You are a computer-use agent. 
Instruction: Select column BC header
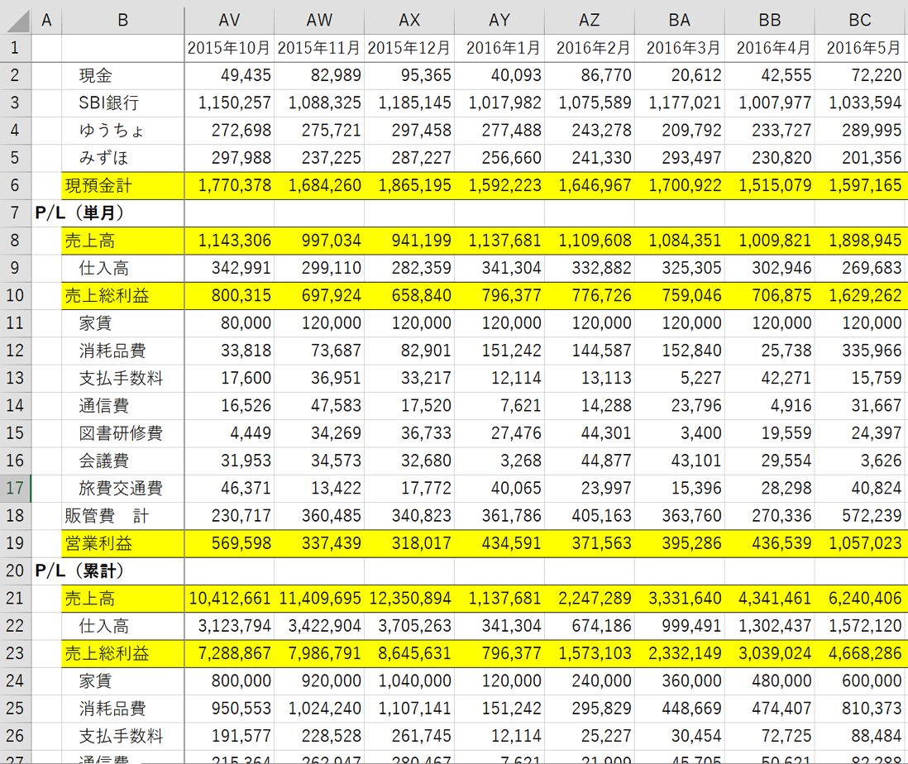coord(861,20)
